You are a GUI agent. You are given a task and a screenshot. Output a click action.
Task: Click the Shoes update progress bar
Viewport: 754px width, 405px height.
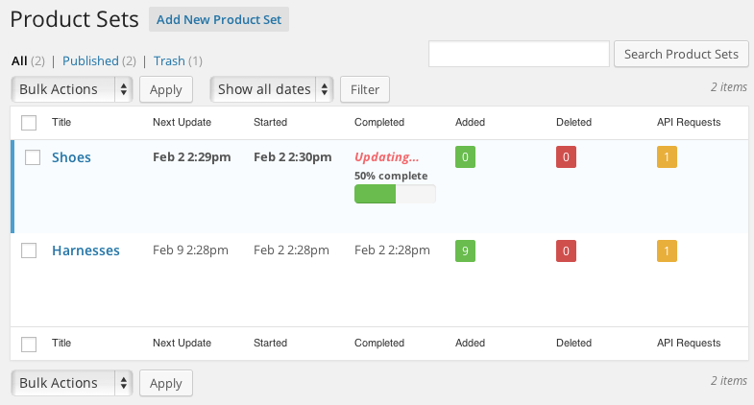point(395,194)
